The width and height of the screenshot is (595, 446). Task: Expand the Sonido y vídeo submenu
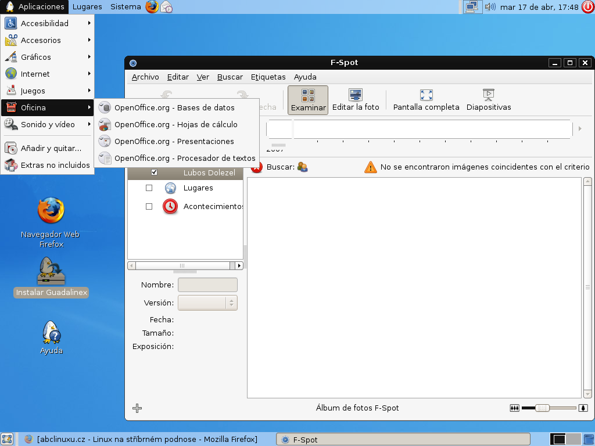47,124
